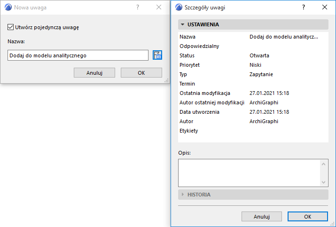The height and width of the screenshot is (227, 336).
Task: Collapse the USTAWIENIA section
Action: pyautogui.click(x=182, y=24)
